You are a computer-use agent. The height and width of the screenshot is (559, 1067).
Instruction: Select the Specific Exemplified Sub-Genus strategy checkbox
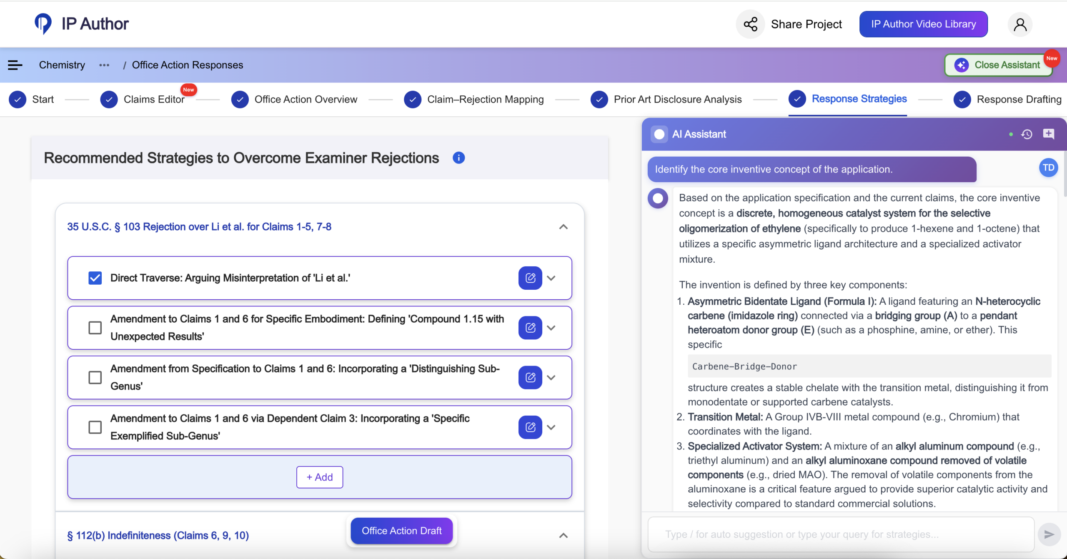(95, 427)
